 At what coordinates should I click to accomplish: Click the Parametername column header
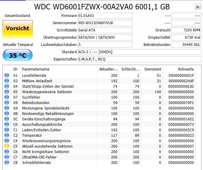[59, 69]
